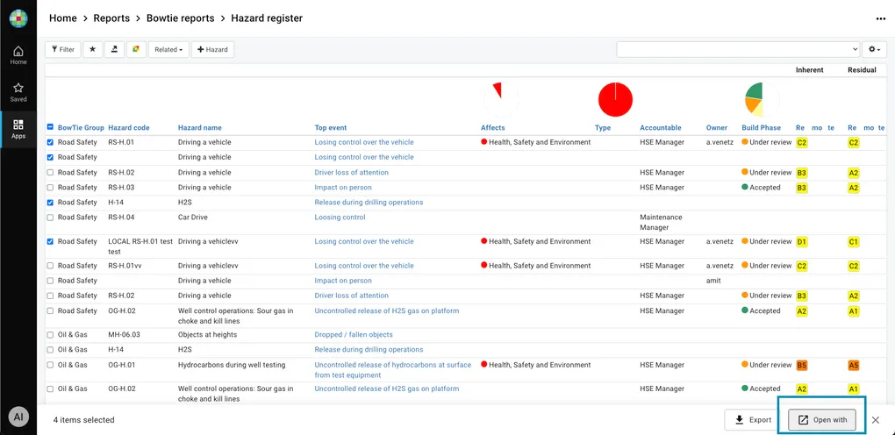Open the Saved star in sidebar

[18, 92]
